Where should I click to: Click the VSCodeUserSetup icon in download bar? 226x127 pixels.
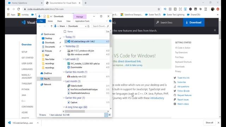10,123
